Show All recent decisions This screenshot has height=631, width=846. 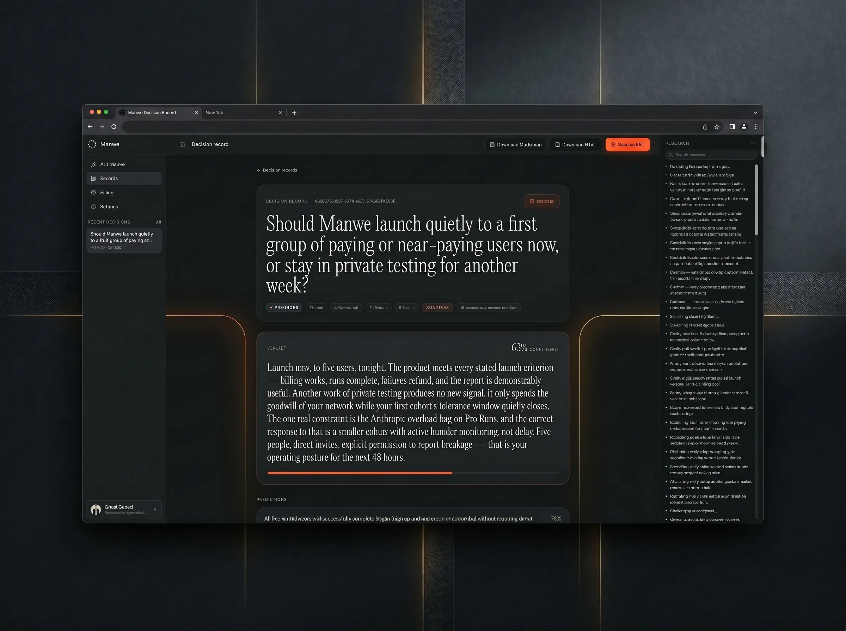click(x=158, y=222)
